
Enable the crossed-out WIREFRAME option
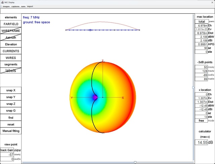(x=11, y=31)
